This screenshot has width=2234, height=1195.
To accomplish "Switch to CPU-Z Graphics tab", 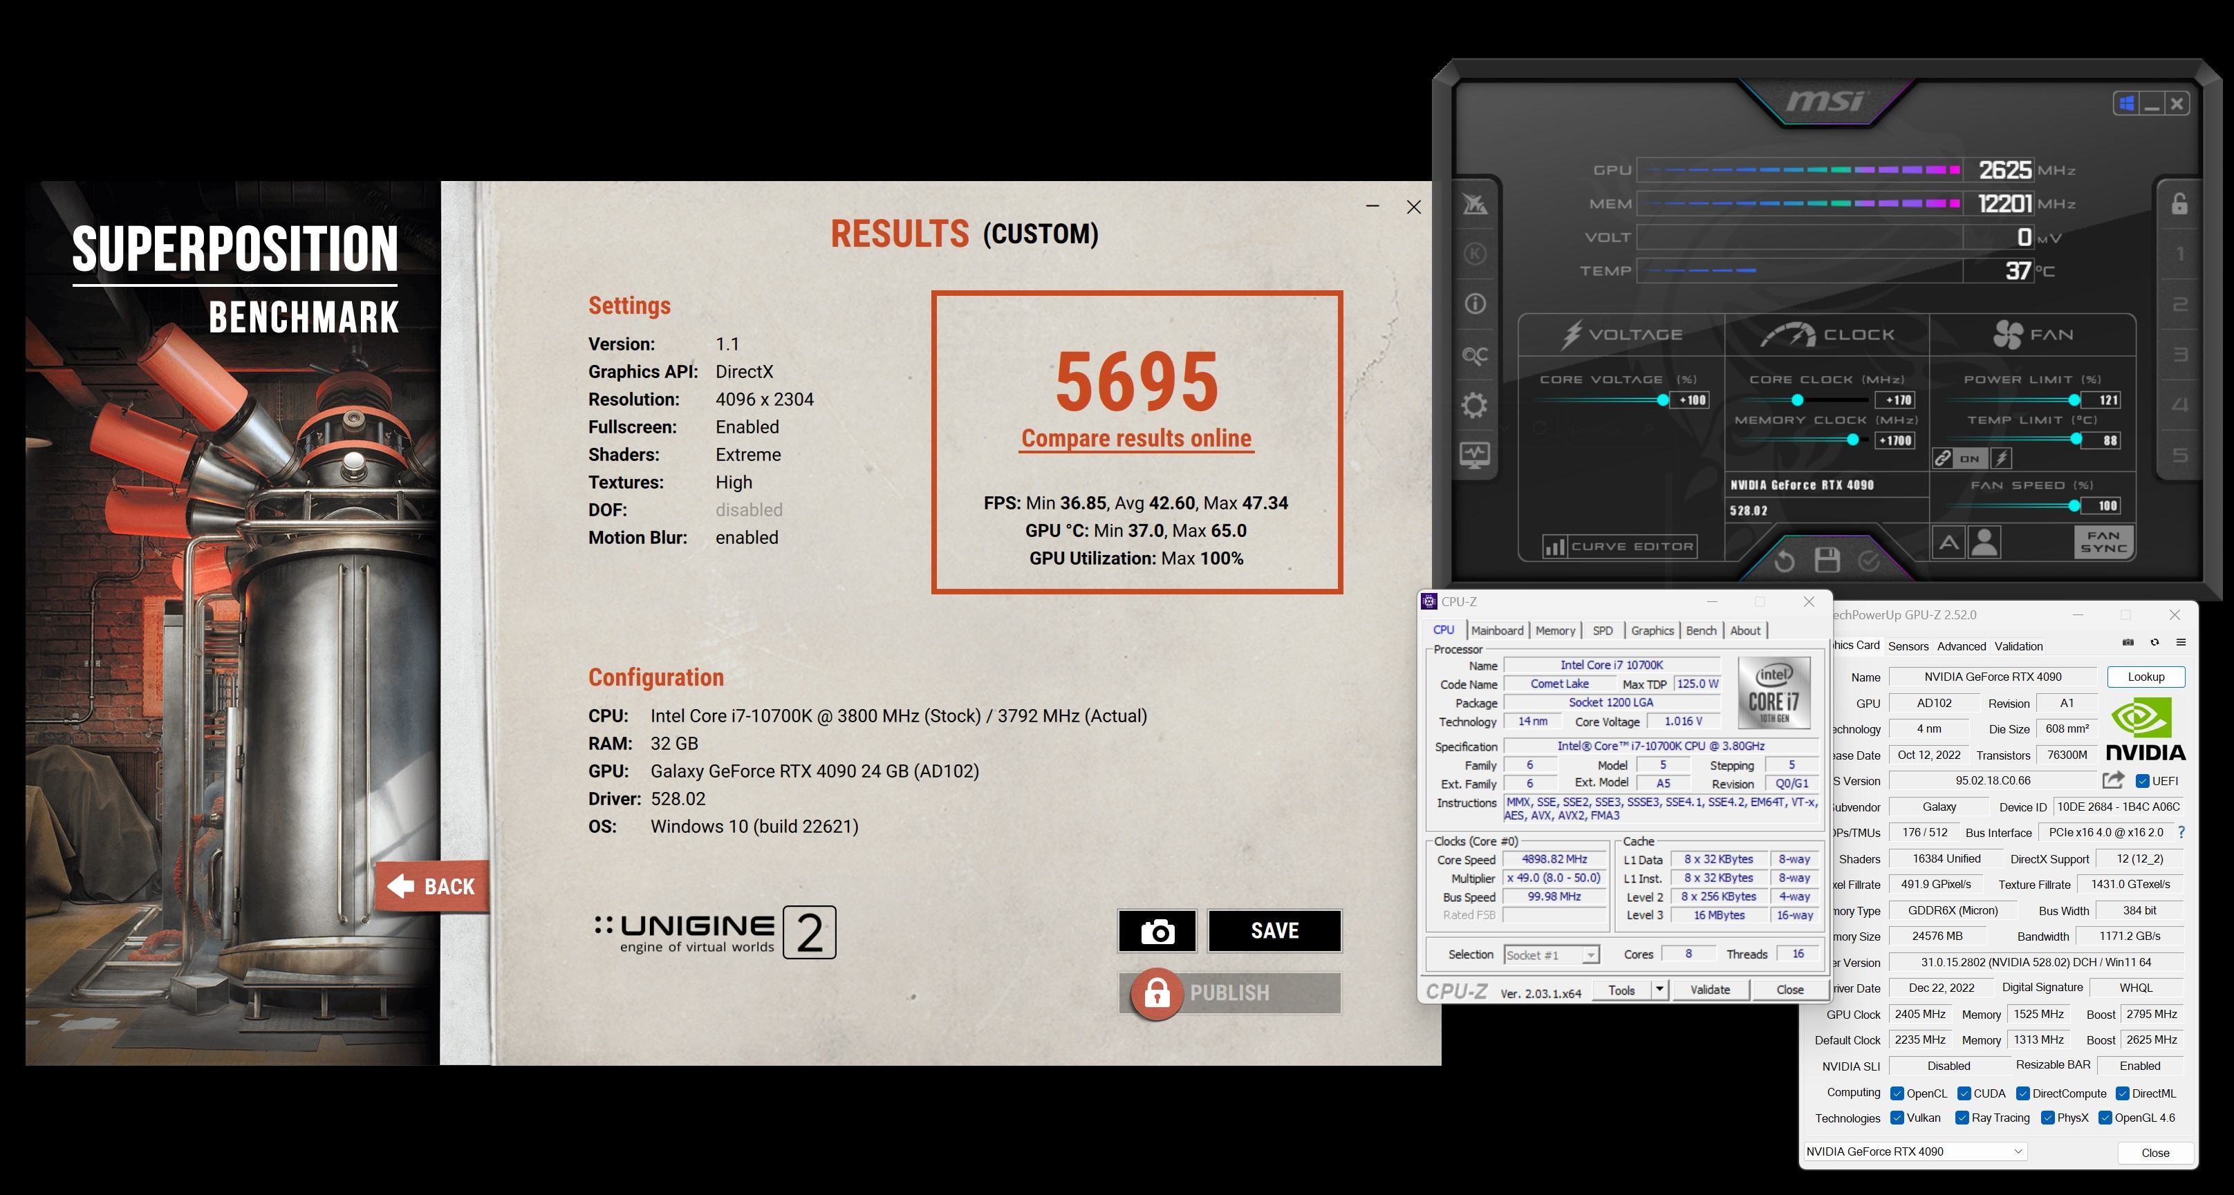I will coord(1652,630).
